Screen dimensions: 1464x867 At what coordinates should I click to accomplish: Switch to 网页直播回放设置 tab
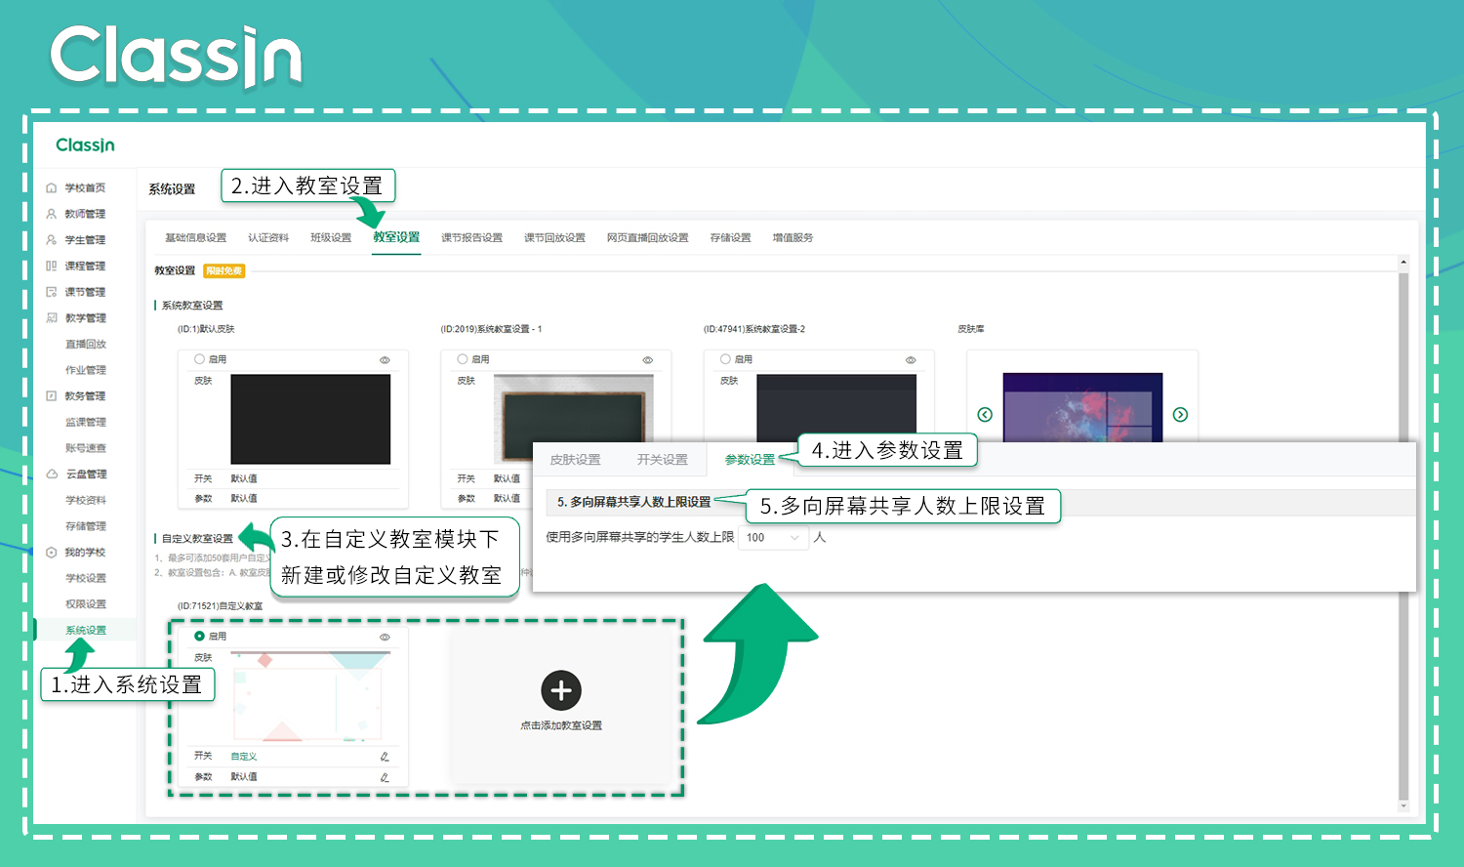[647, 237]
